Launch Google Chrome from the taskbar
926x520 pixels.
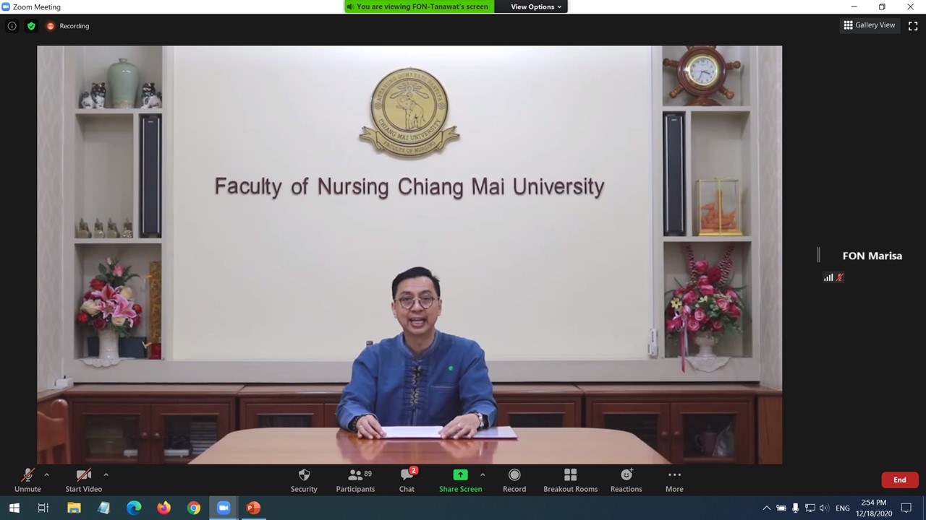[194, 508]
